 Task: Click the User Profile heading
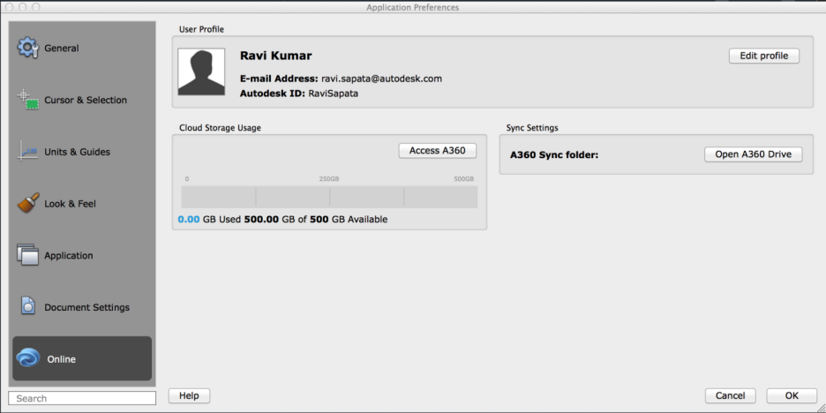point(201,29)
